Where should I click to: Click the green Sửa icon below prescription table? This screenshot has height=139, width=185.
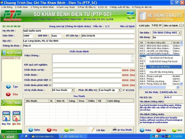coord(67,130)
